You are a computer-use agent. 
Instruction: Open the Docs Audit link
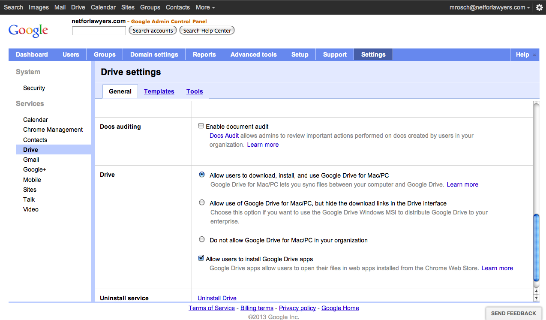point(224,136)
